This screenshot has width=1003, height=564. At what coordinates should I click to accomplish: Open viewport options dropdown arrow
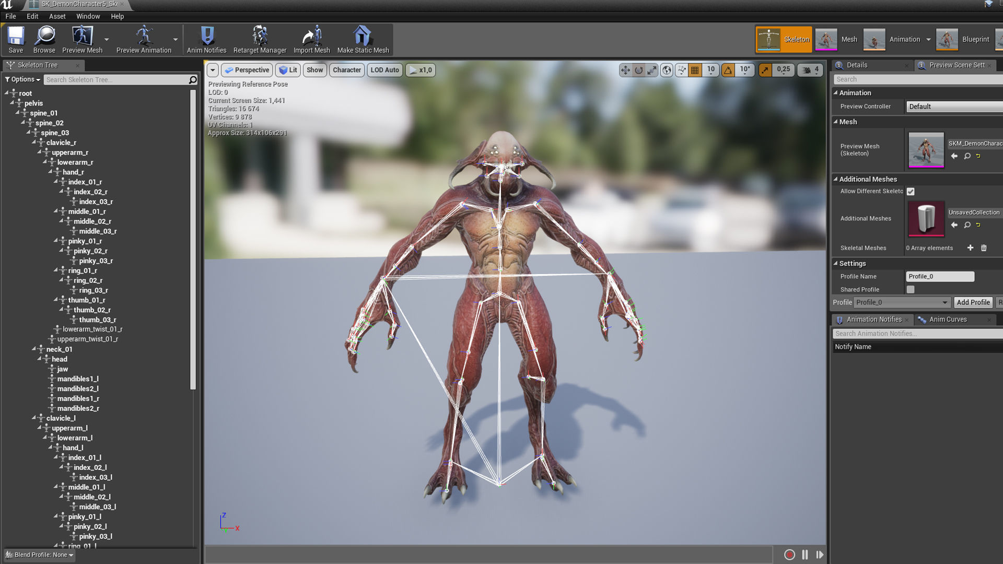click(x=213, y=70)
